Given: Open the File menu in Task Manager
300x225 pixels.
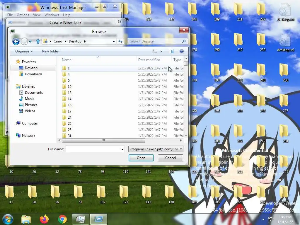Looking at the screenshot, I should (x=10, y=15).
